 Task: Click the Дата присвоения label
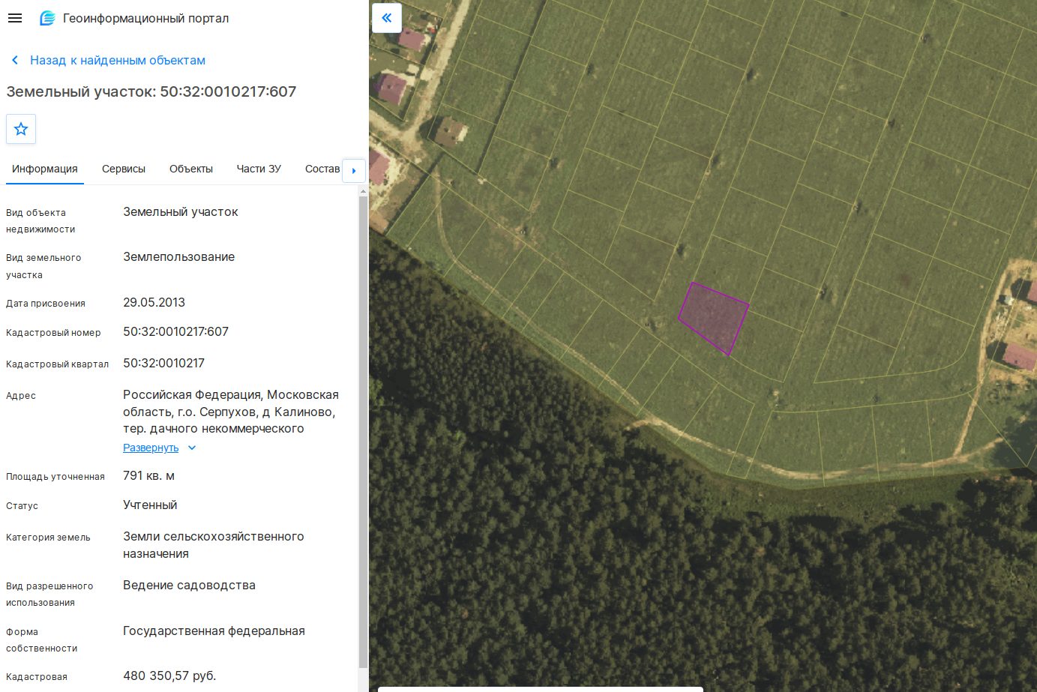(46, 303)
